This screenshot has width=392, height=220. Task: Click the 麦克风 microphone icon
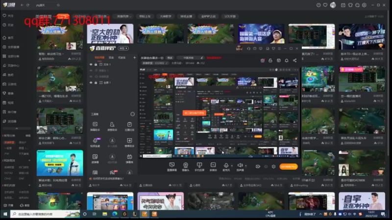[x=226, y=165]
